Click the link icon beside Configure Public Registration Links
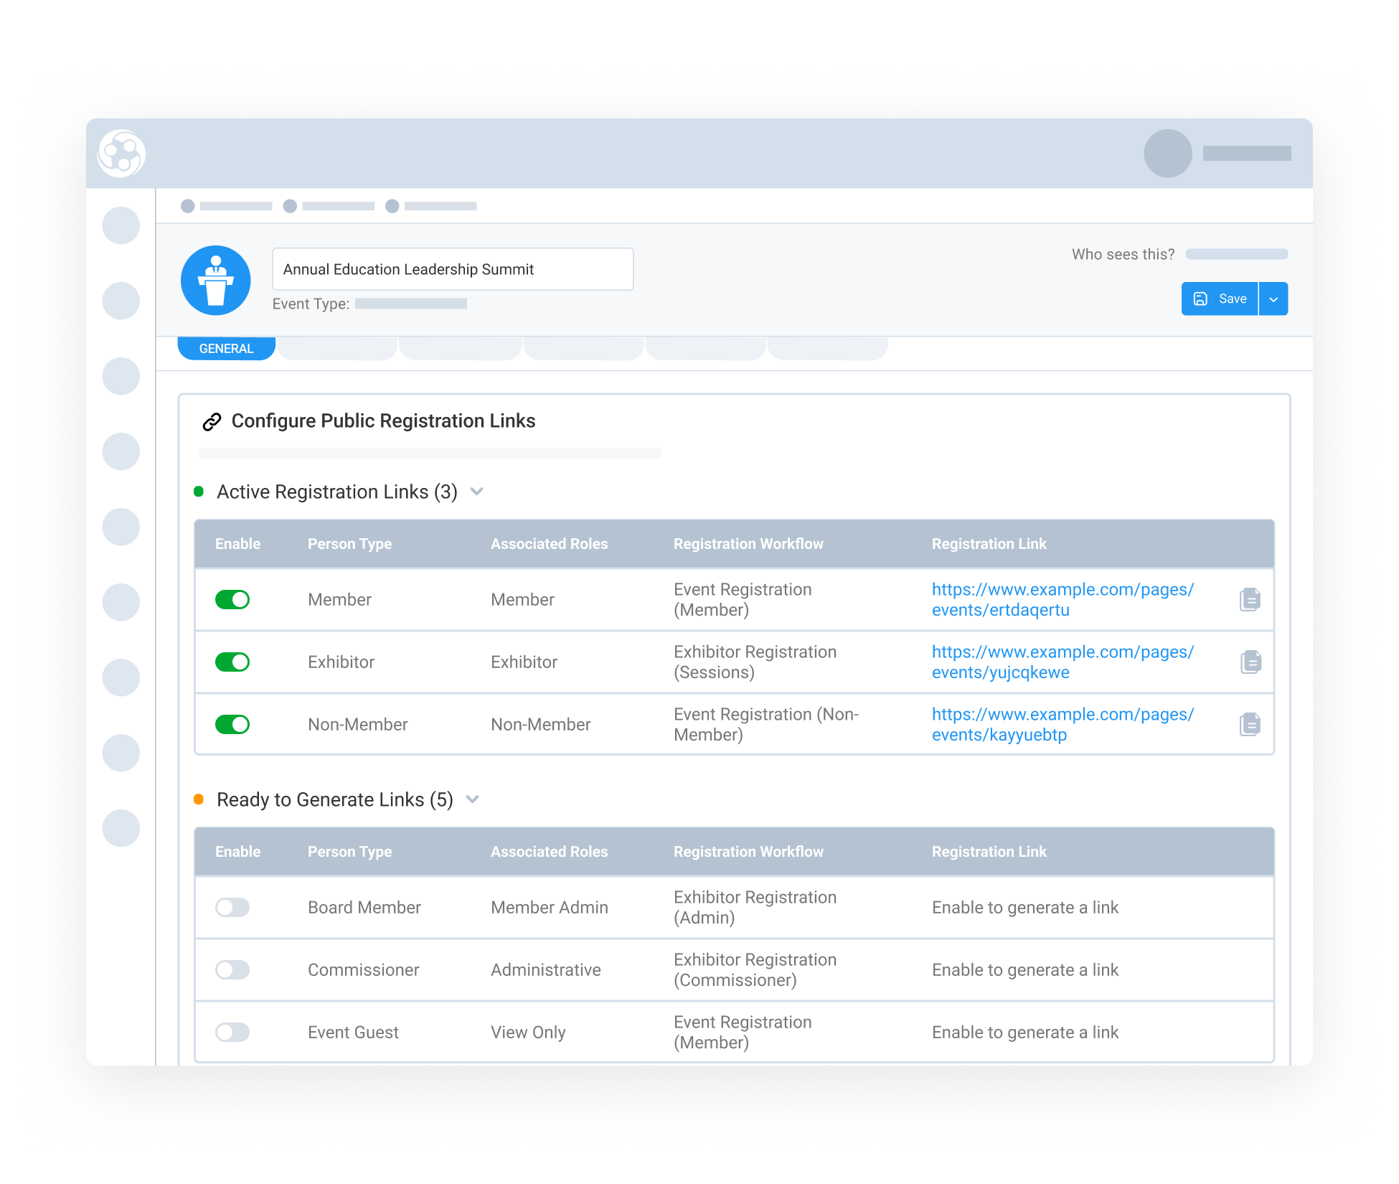The image size is (1399, 1184). coord(211,421)
